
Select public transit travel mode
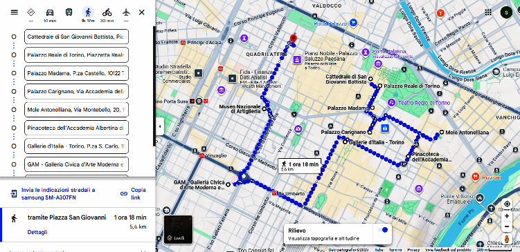click(69, 12)
